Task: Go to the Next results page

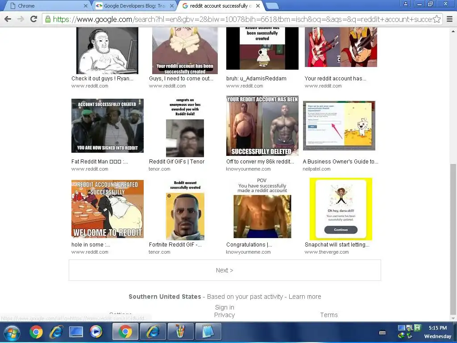Action: point(225,270)
